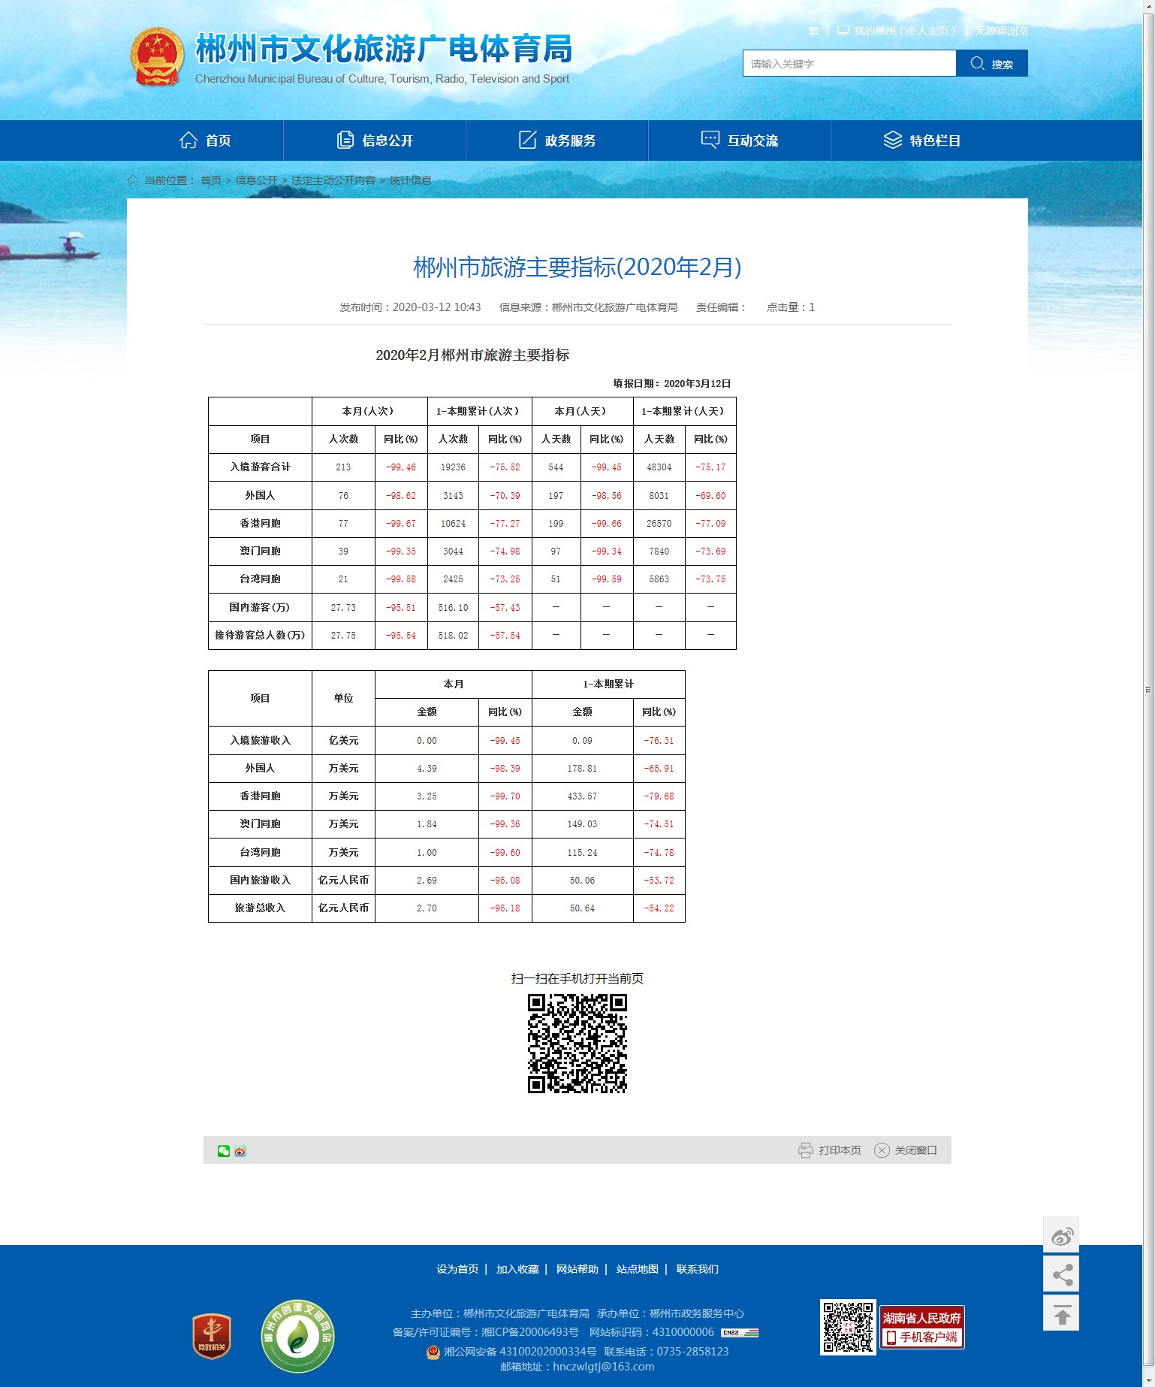
Task: Click breadcrumb link 首页
Action: click(211, 180)
